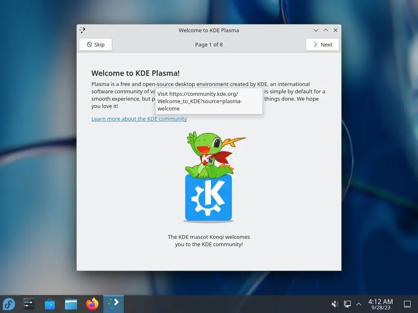
Task: Open the Fedora application launcher
Action: pos(9,304)
